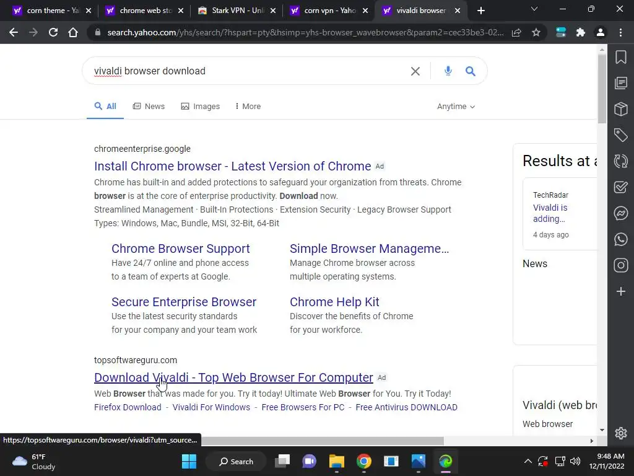Open the Extensions puzzle-piece menu
The height and width of the screenshot is (476, 634).
pyautogui.click(x=581, y=32)
